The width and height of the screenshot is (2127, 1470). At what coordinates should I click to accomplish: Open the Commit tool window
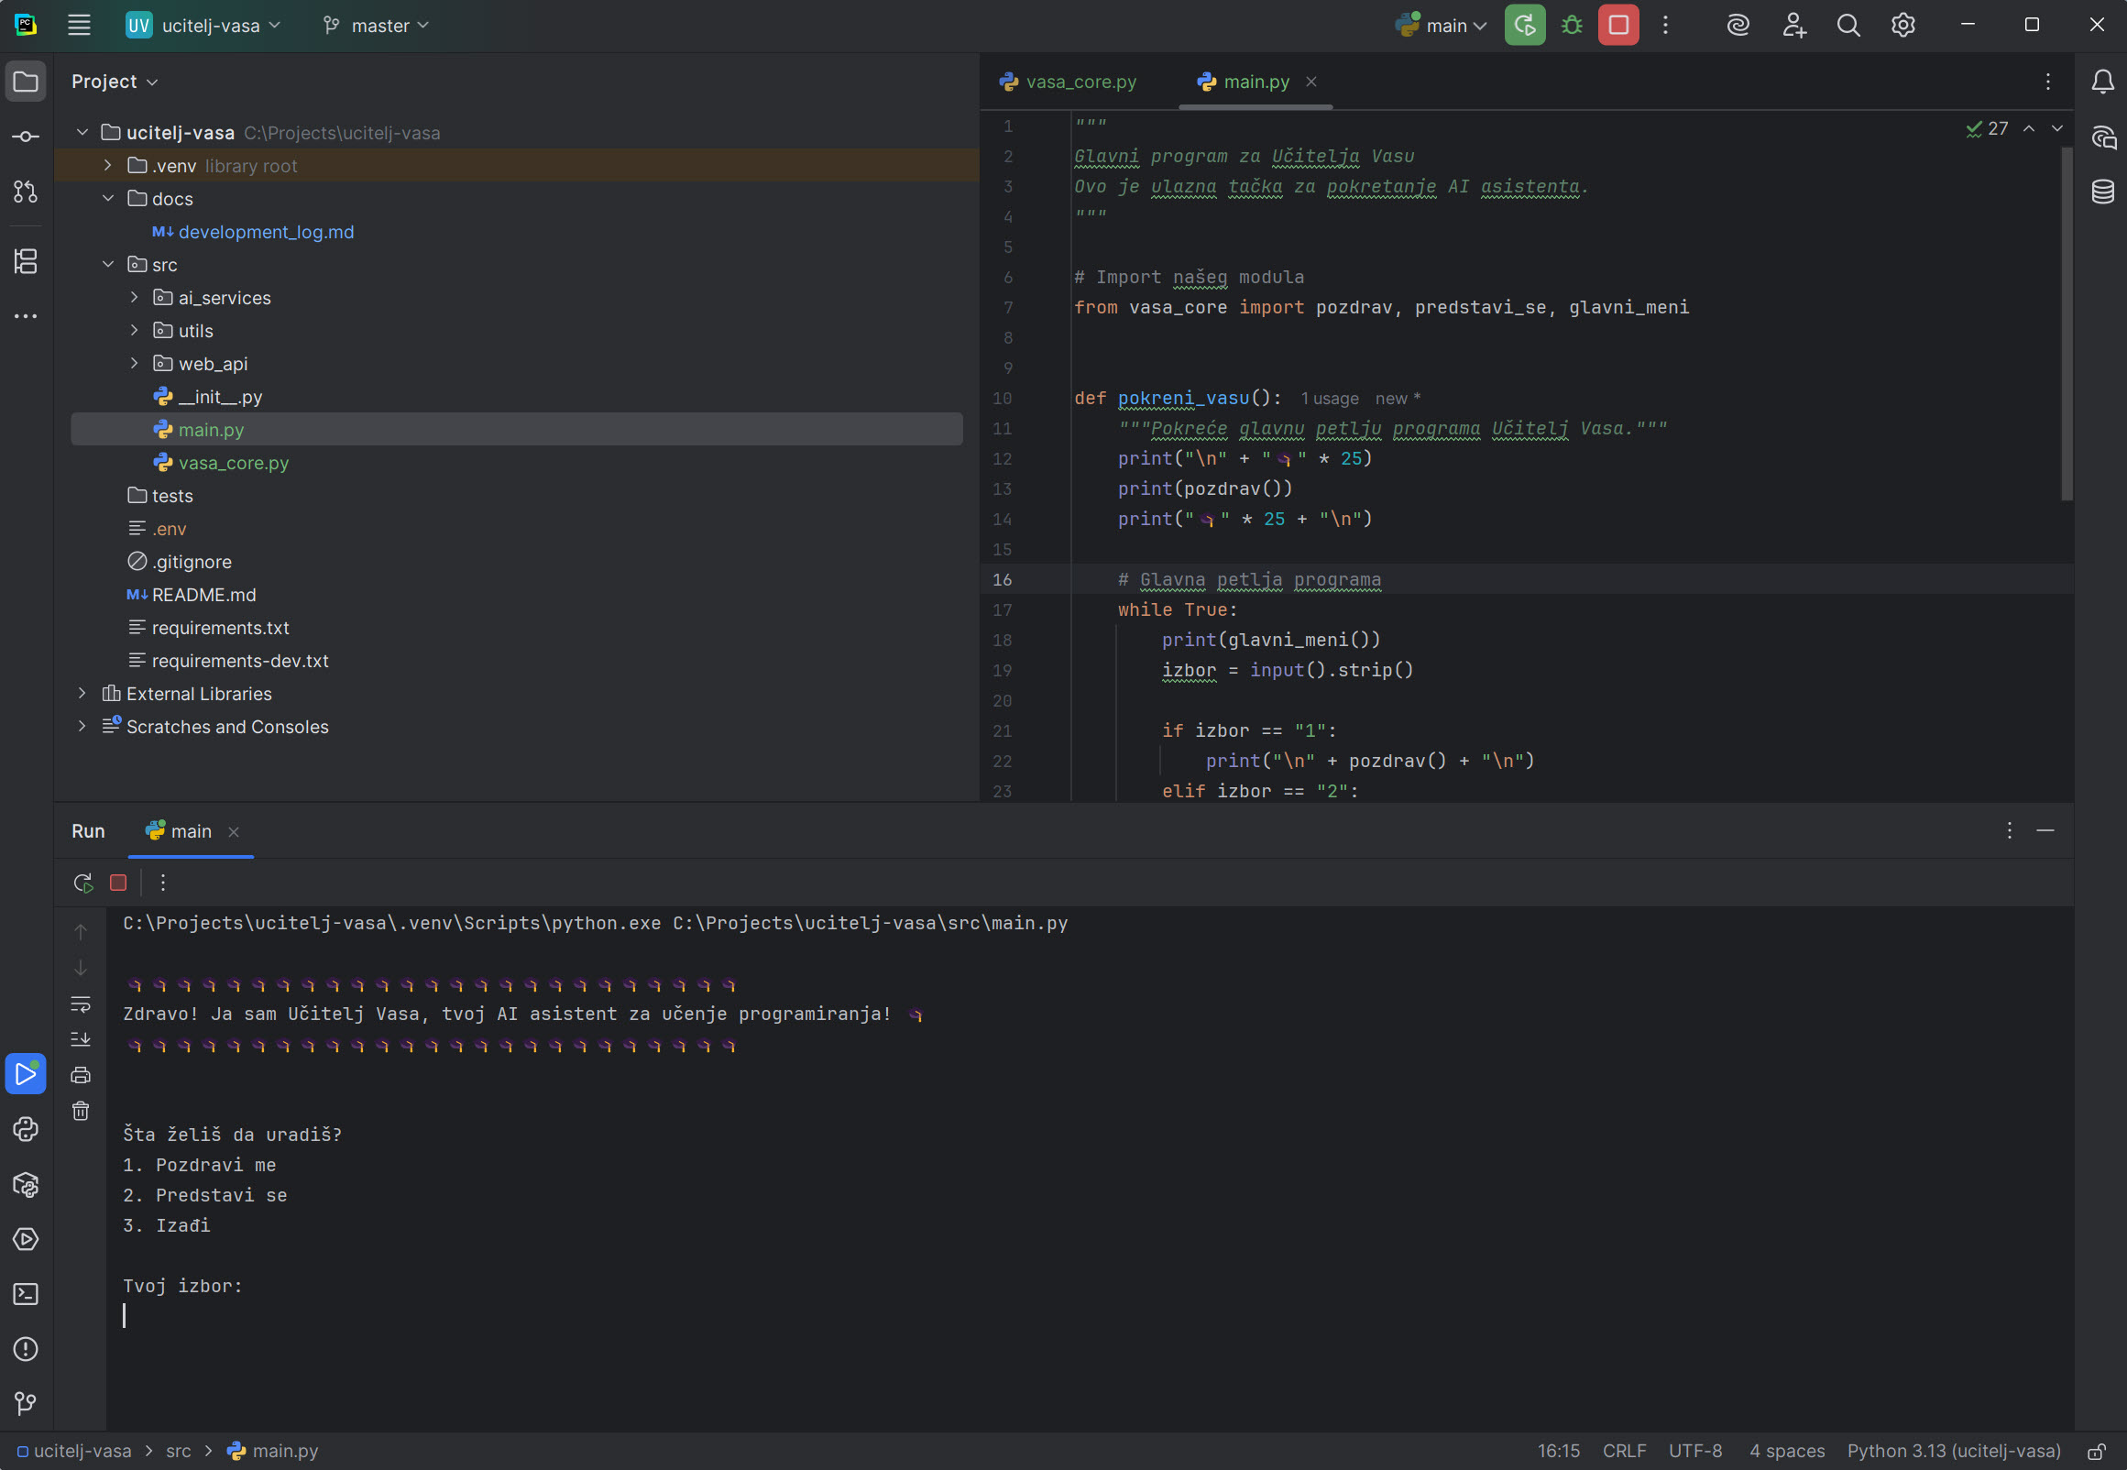coord(25,136)
